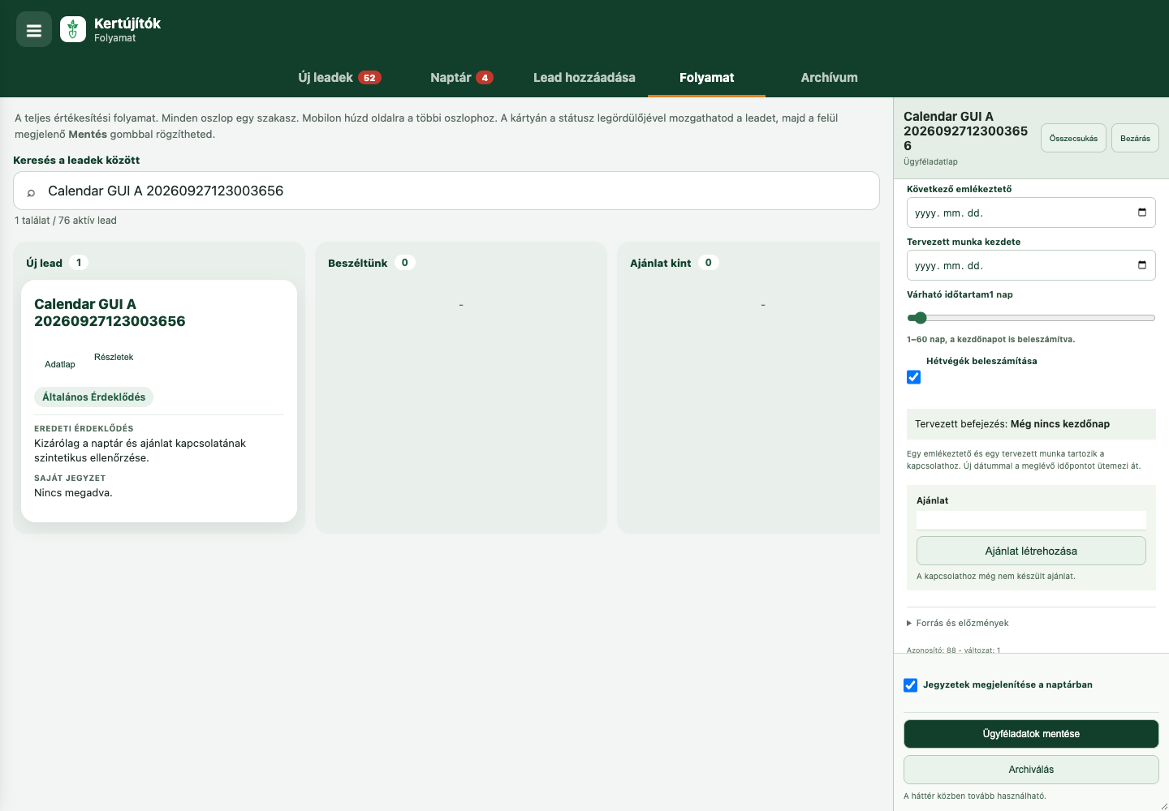Switch to the Archívum tab

click(829, 78)
